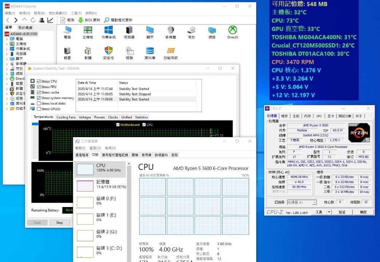Open the Benchmark icon in AIDA64
Image resolution: width=380 pixels, height=262 pixels.
click(x=171, y=53)
